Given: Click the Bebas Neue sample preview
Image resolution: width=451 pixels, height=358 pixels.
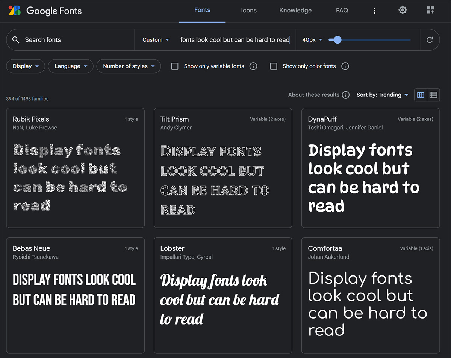Looking at the screenshot, I should pyautogui.click(x=74, y=290).
